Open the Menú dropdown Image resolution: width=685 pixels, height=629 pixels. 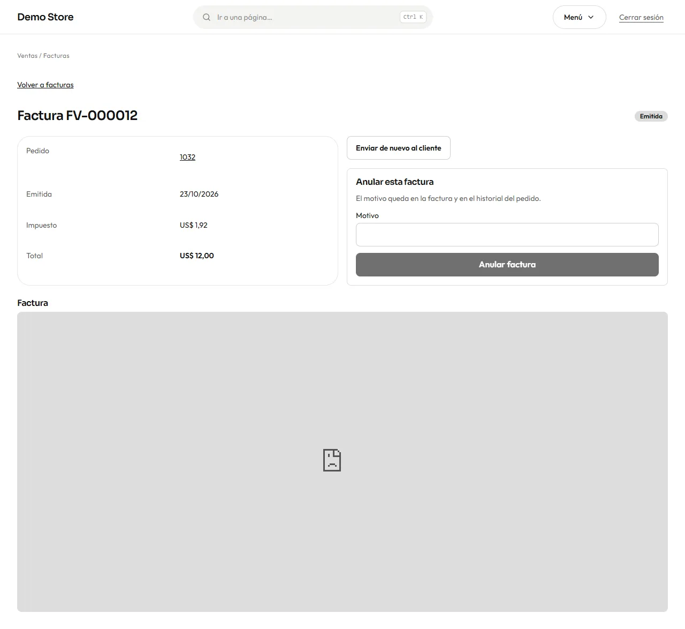click(579, 17)
